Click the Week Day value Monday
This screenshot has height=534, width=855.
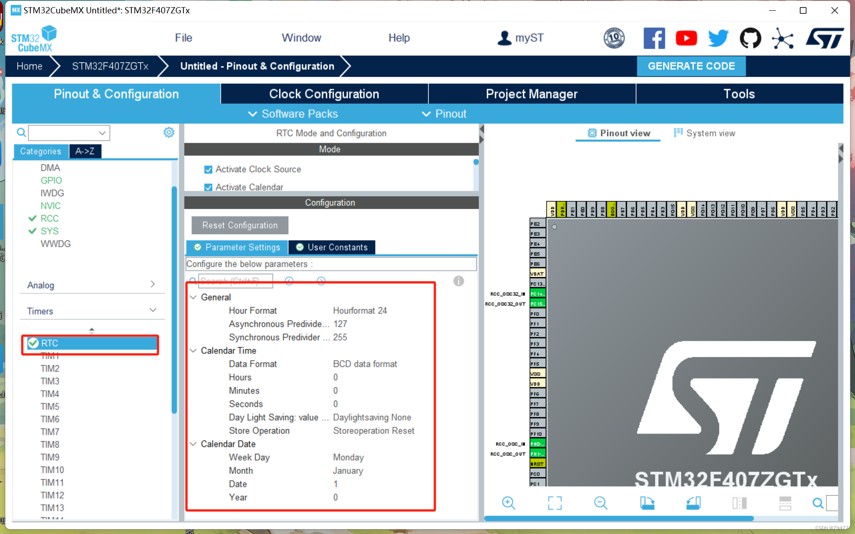pyautogui.click(x=348, y=457)
